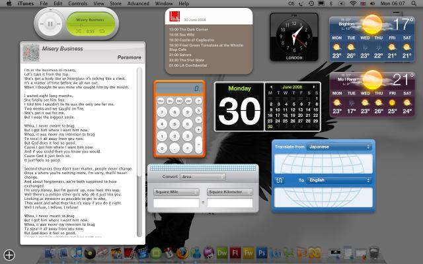
Task: Open the File menu
Action: tap(44, 3)
